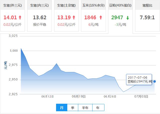This screenshot has width=160, height=114.
Task: Select the 猪粮比 card
Action: (x=147, y=16)
